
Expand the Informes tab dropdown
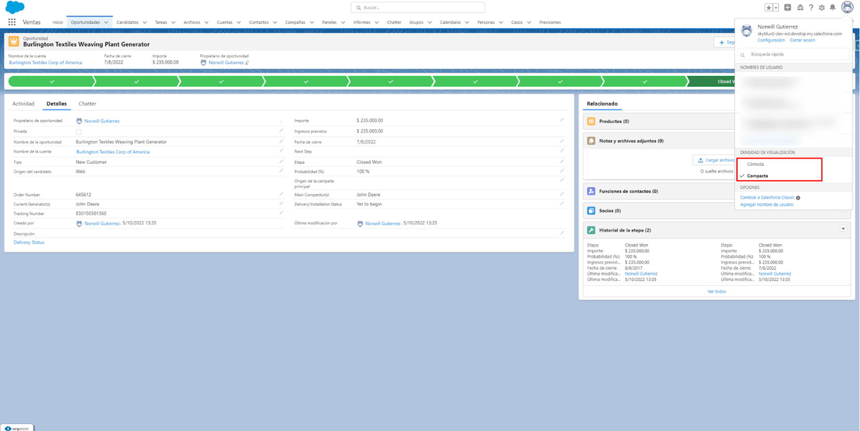[x=377, y=22]
